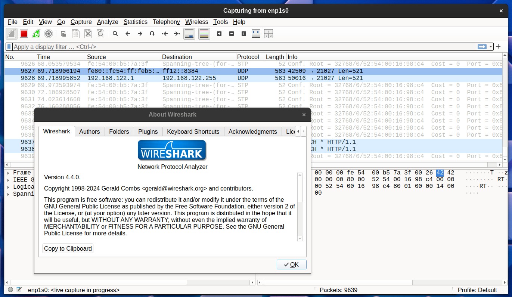Go to the next packet arrow

(x=140, y=34)
